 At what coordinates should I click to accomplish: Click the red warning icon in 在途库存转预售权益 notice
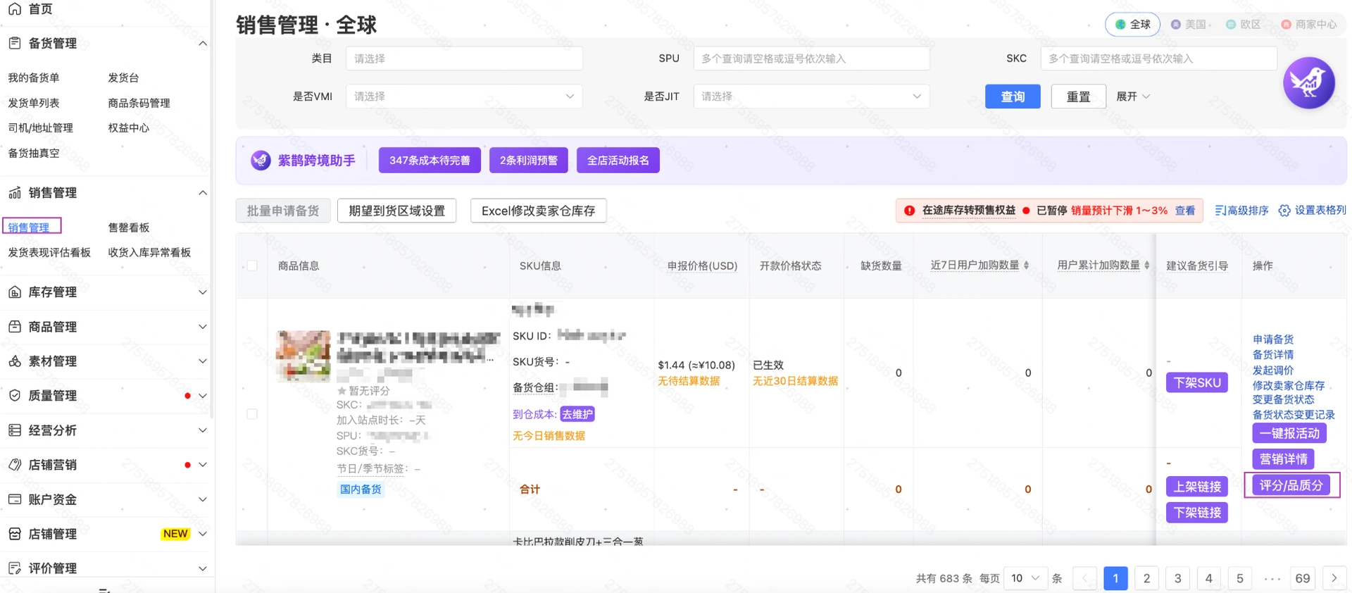[x=909, y=211]
